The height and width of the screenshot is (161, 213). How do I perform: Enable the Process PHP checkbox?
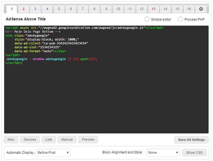[180, 19]
